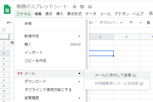Select column E header

click(127, 37)
